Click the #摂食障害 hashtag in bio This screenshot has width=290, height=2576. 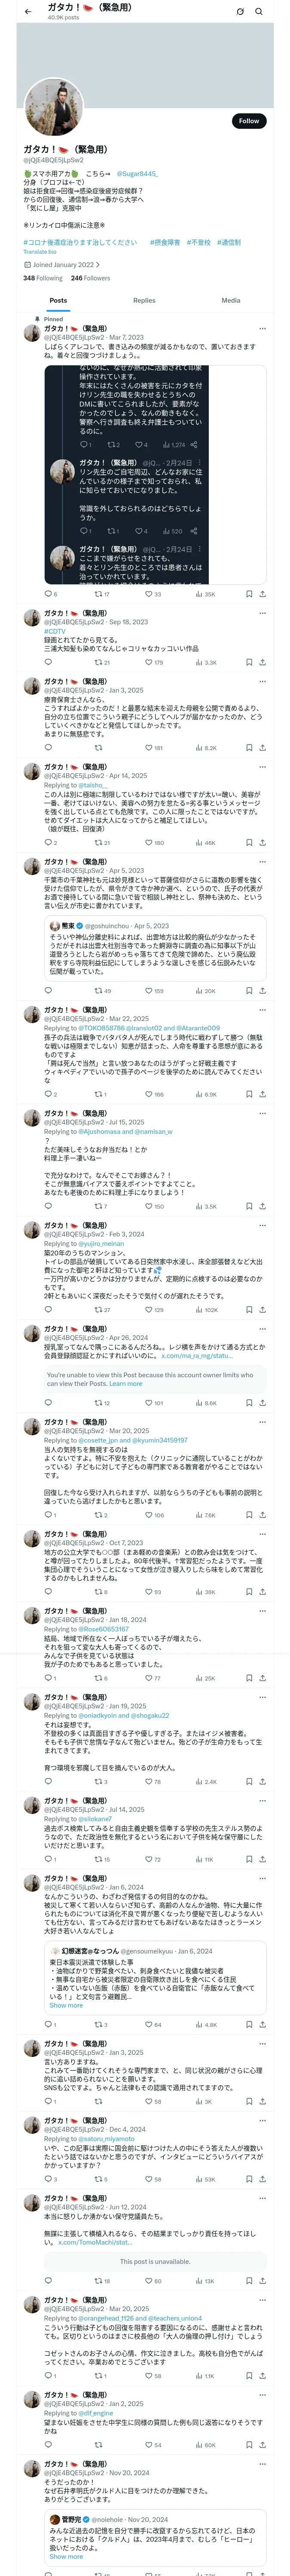[165, 242]
